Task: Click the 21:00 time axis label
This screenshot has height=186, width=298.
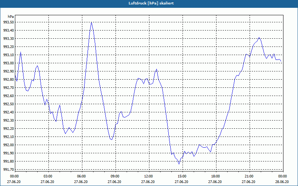Action: pos(250,176)
